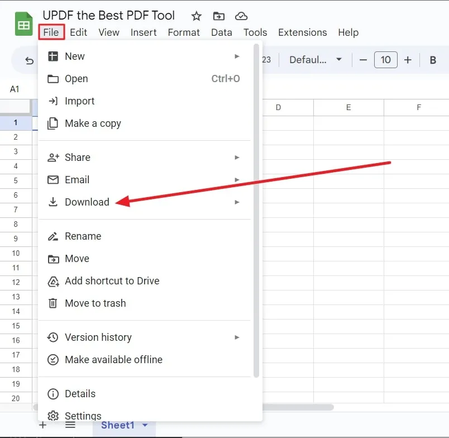This screenshot has width=449, height=438.
Task: Click the move-to-folder icon beside the title
Action: coord(219,16)
